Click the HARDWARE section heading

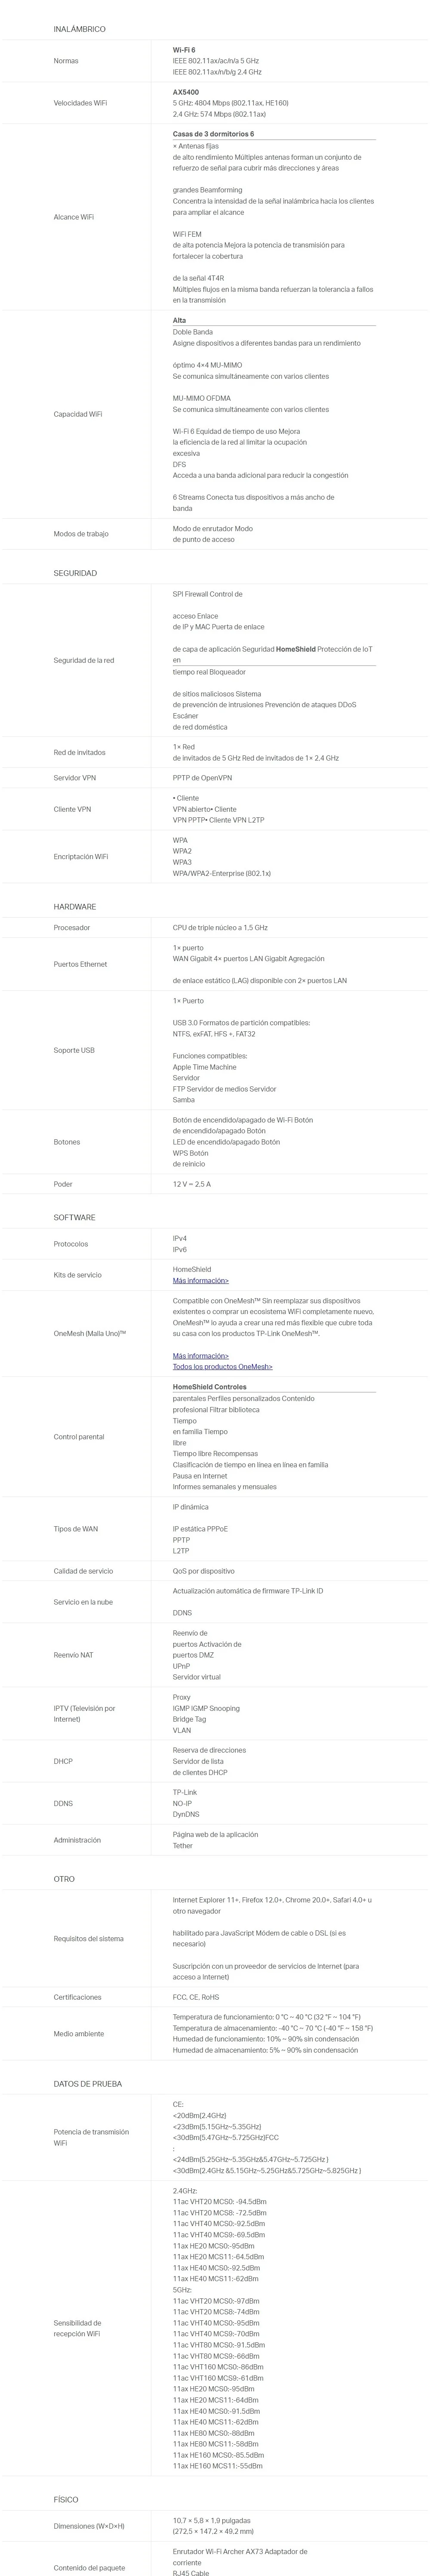coord(75,907)
